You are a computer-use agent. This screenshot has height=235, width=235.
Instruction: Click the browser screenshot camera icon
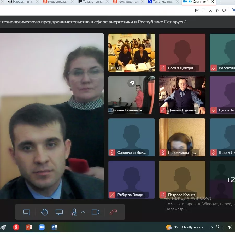pos(204,10)
